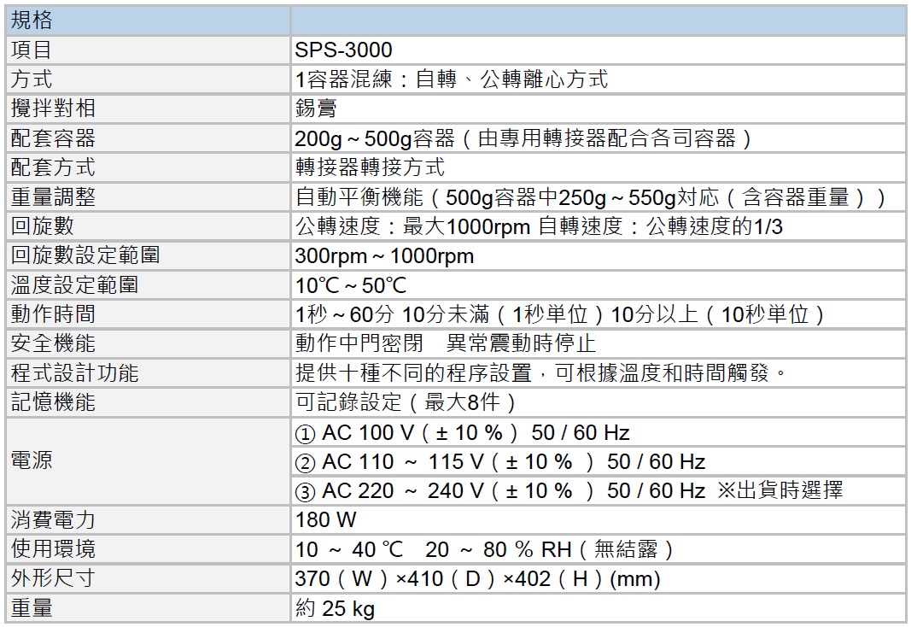Select the 程式設計功能 row label
This screenshot has height=627, width=911.
pyautogui.click(x=74, y=373)
